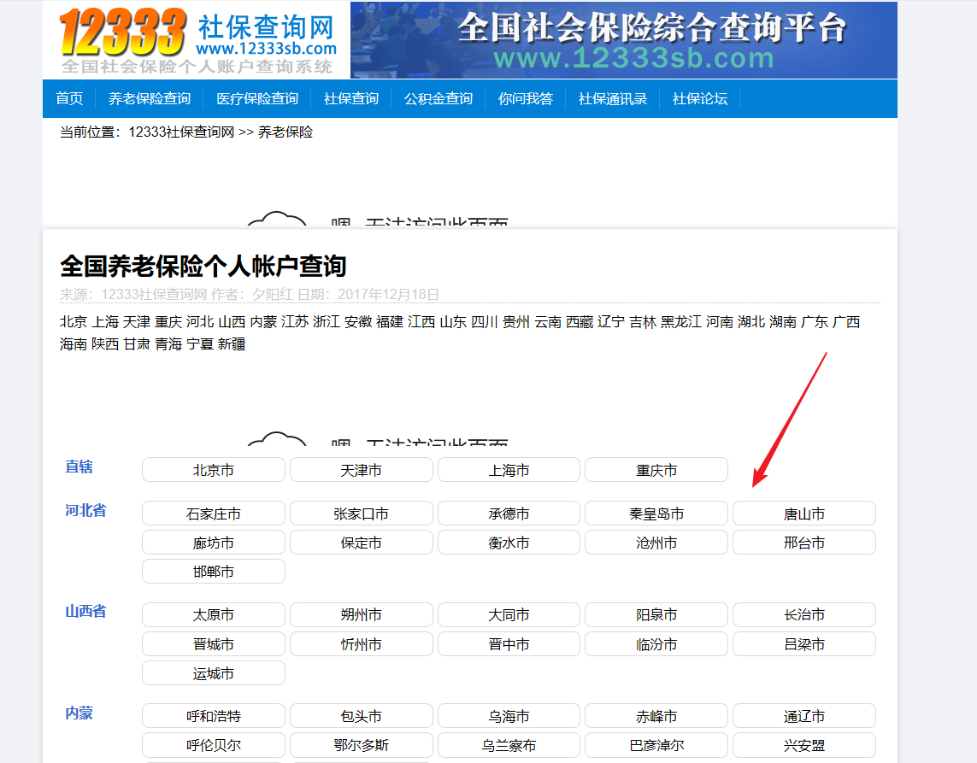
Task: Go to 你问我答 page
Action: point(526,98)
